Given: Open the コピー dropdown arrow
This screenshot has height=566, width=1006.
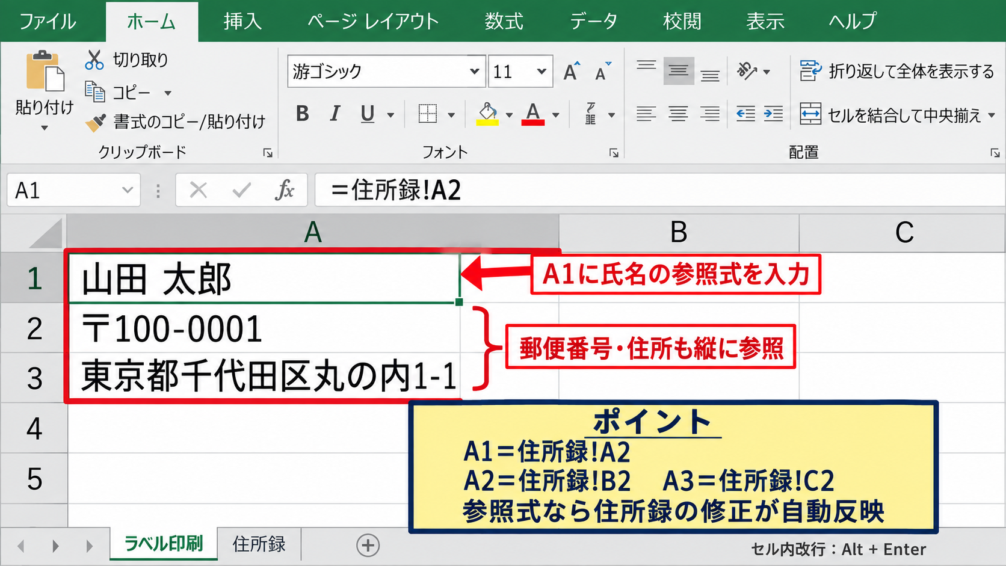Looking at the screenshot, I should 168,93.
